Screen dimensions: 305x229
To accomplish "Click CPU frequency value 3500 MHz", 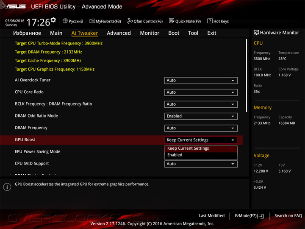I will pyautogui.click(x=262, y=59).
